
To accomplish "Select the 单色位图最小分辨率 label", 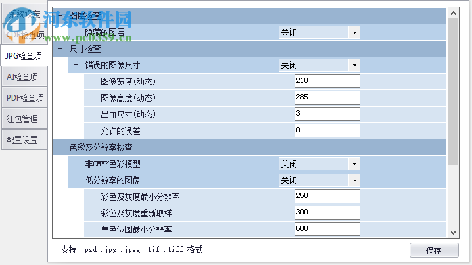I will (136, 229).
